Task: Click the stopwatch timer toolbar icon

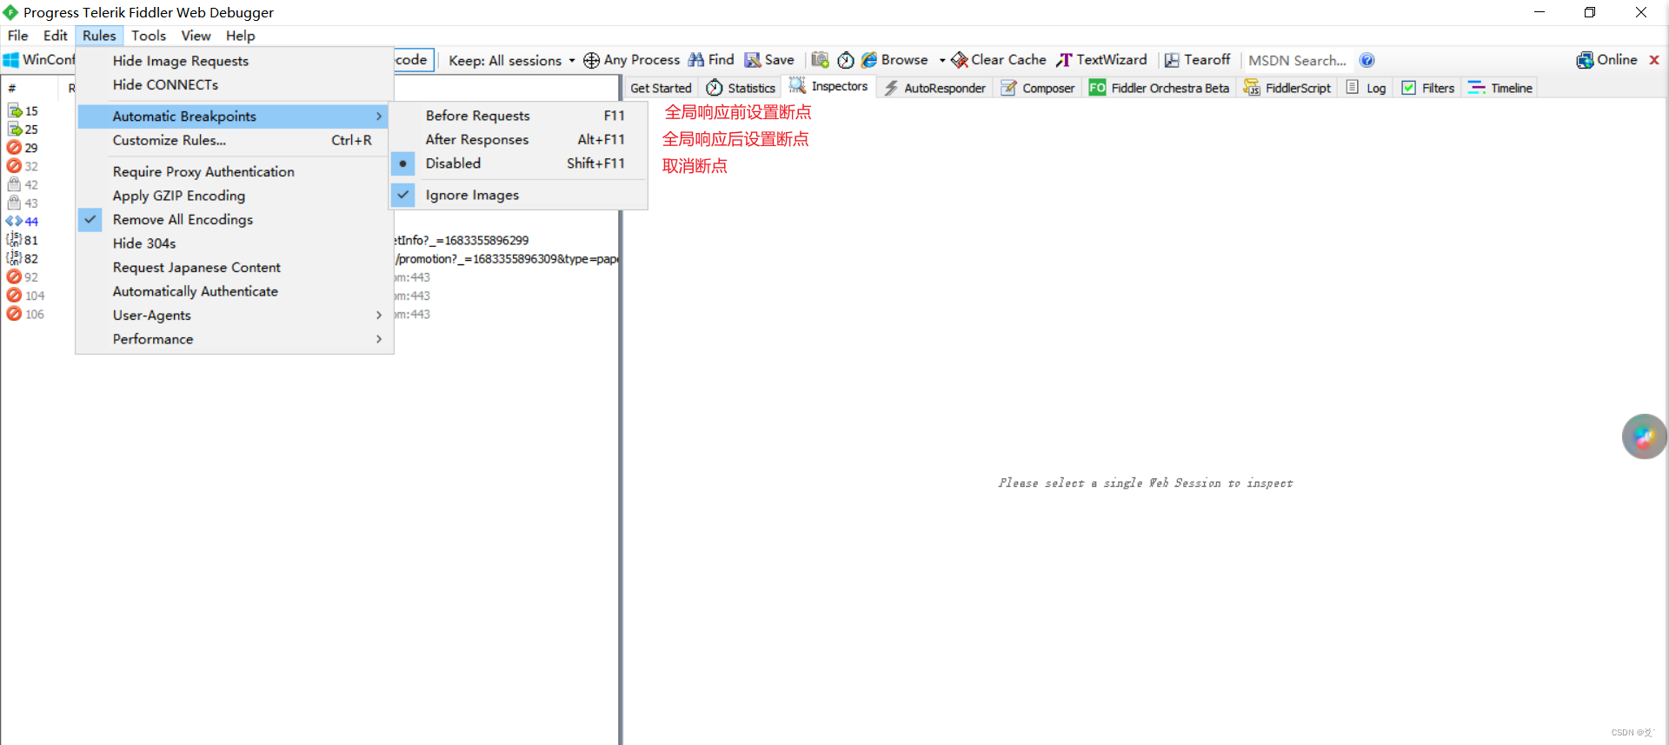Action: [846, 60]
